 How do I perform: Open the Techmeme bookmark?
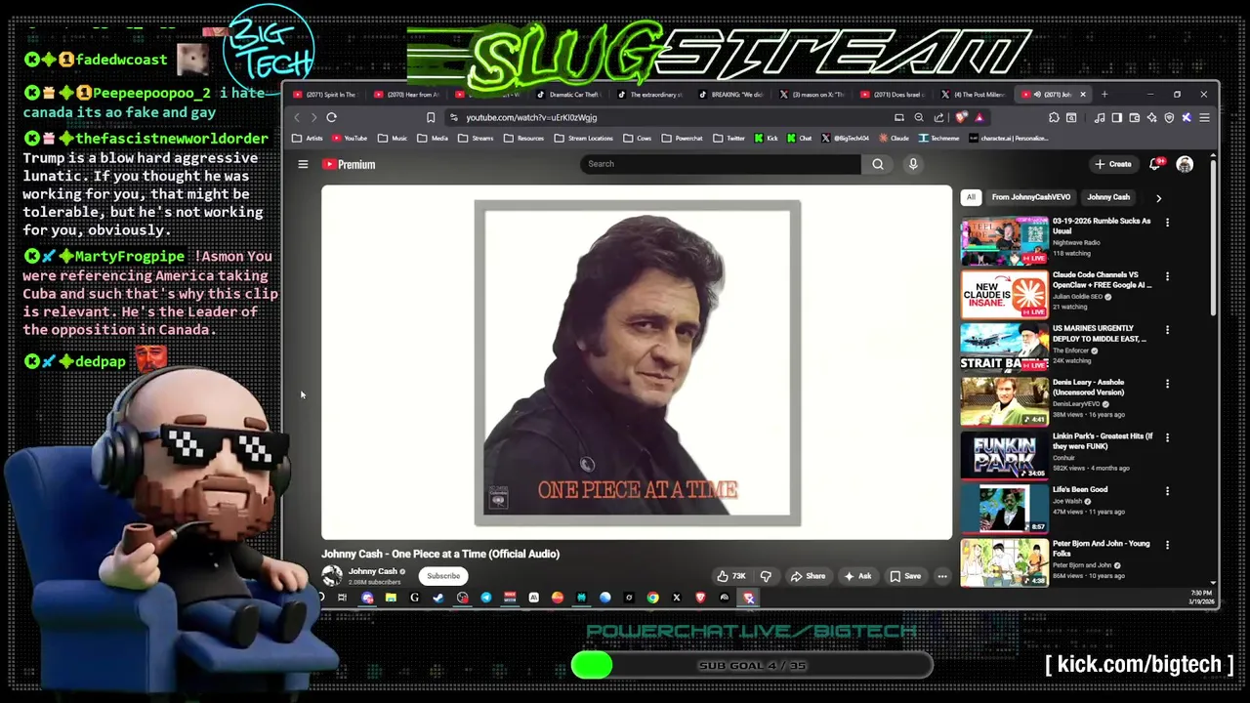coord(939,139)
